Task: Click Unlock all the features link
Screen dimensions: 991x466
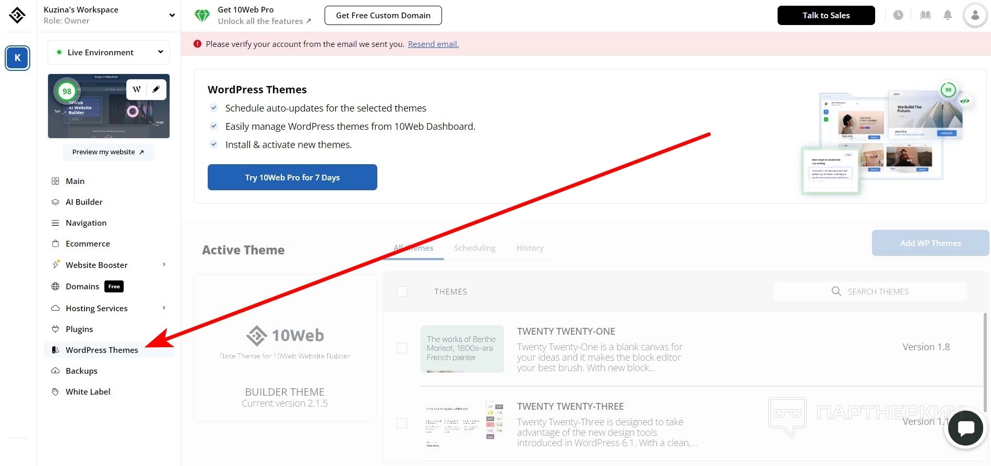Action: pyautogui.click(x=265, y=21)
